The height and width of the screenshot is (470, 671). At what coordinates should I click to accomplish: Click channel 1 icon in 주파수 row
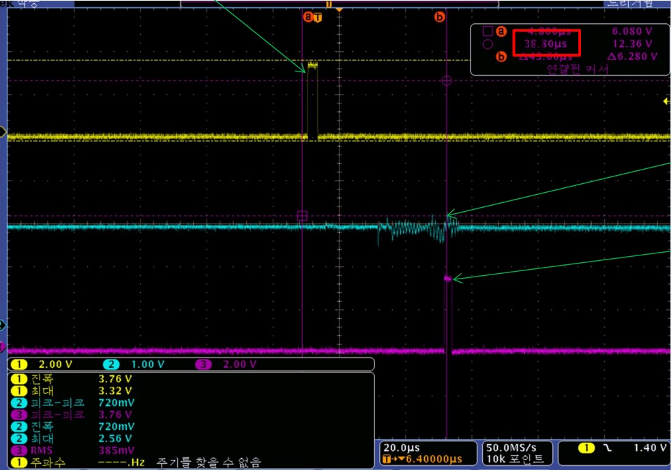point(19,463)
